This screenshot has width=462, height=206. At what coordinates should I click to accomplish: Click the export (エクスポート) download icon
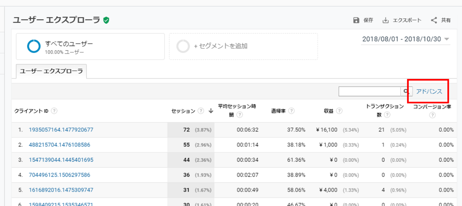tap(385, 21)
